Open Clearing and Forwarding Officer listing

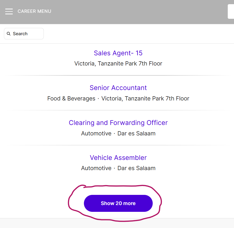pos(118,123)
